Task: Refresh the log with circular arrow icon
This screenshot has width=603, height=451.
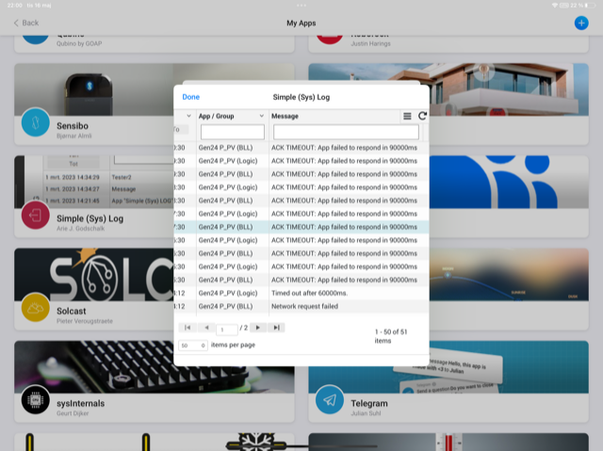Action: point(422,116)
